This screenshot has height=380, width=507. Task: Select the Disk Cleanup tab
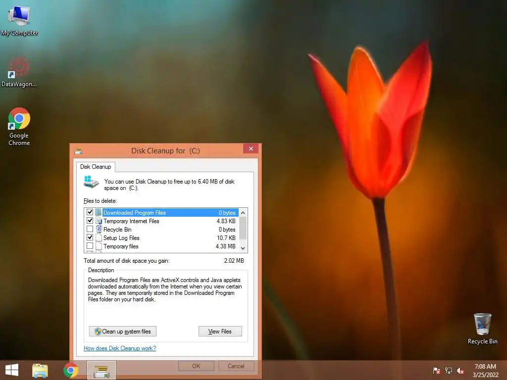96,167
